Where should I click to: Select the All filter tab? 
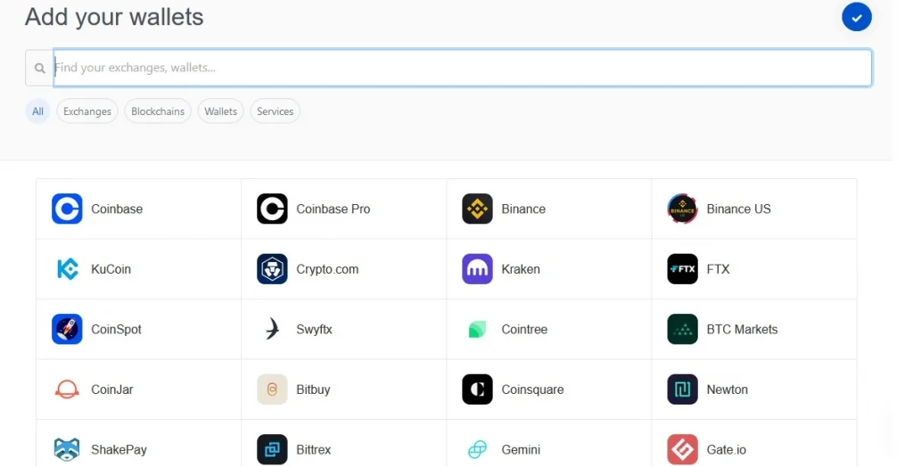[37, 111]
